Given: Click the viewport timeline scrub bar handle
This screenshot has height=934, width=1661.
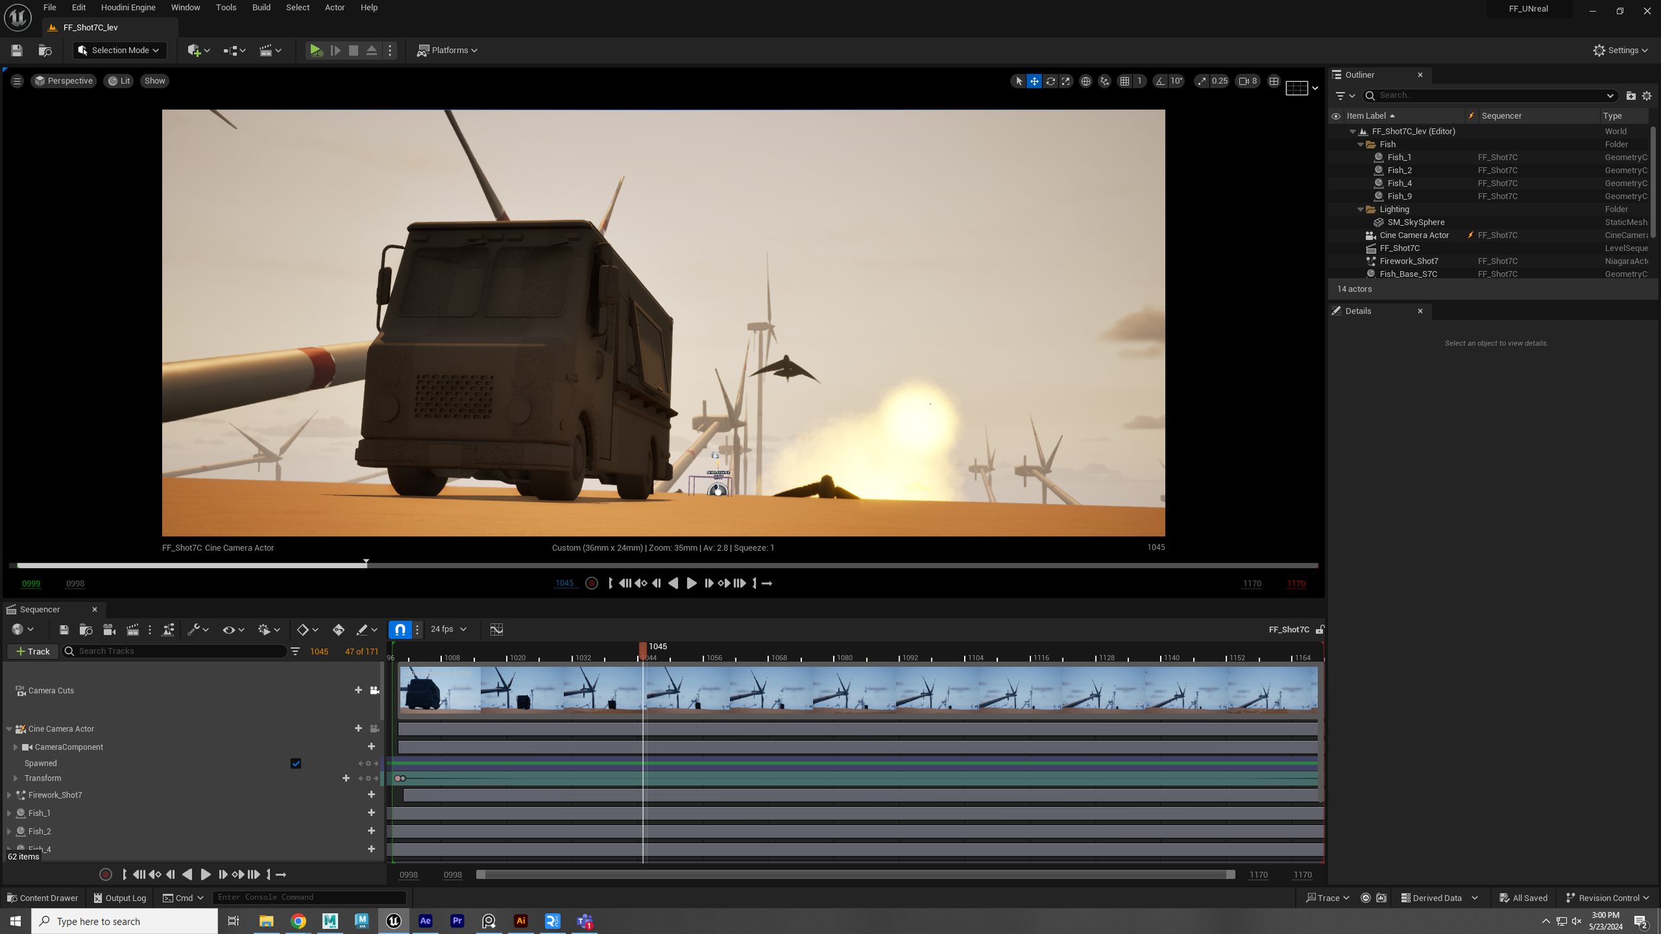Looking at the screenshot, I should coord(366,563).
